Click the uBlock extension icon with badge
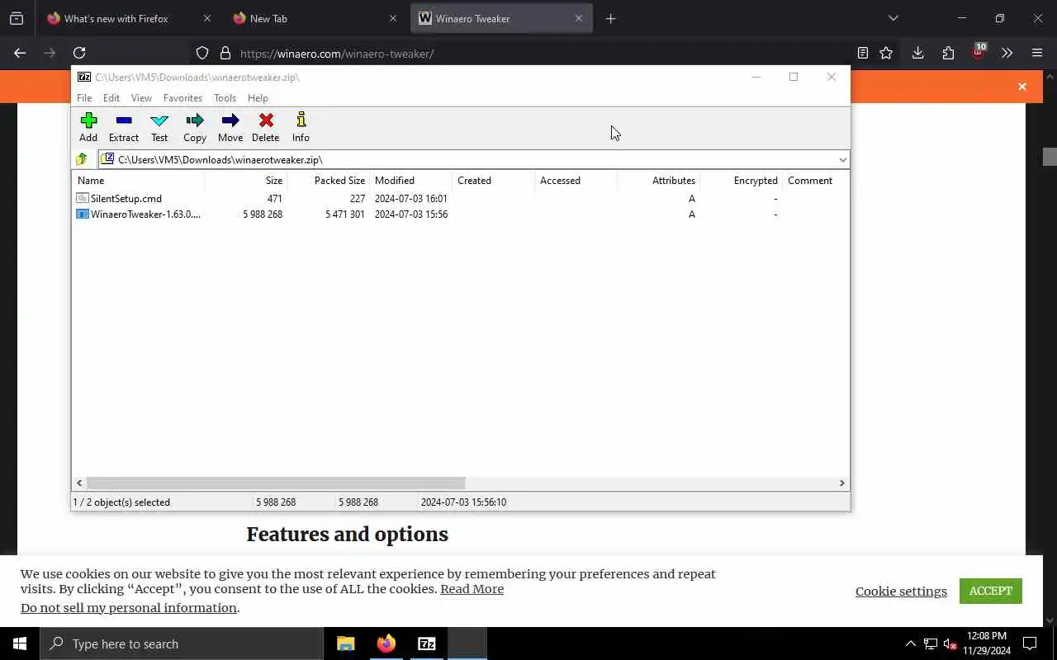The image size is (1057, 660). pos(979,52)
